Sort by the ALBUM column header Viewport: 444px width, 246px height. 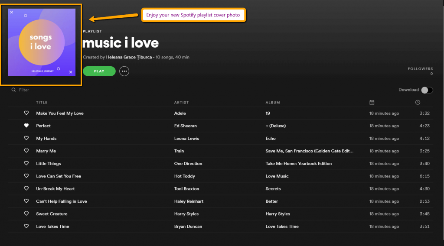pyautogui.click(x=273, y=102)
